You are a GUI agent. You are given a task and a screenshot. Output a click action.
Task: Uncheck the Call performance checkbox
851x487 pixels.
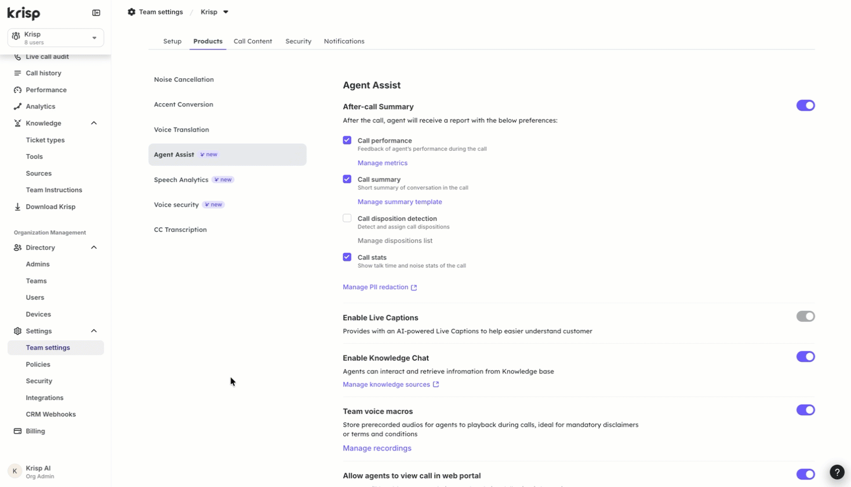347,140
